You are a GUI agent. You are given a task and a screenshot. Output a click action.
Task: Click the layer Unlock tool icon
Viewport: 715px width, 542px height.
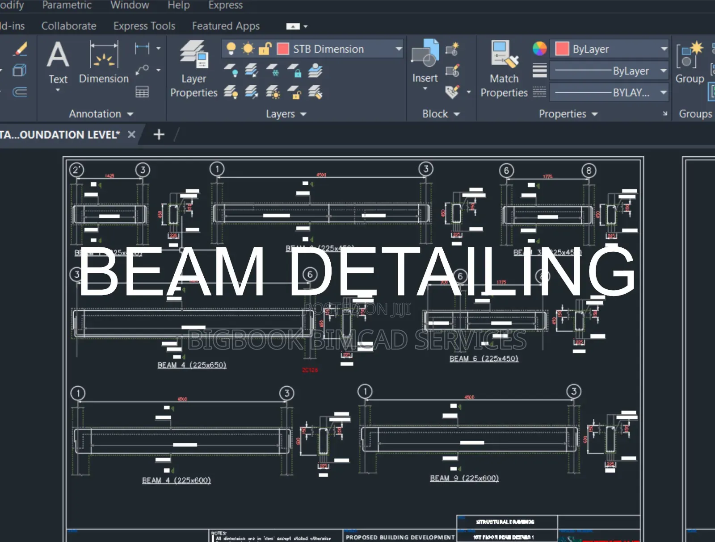coord(294,92)
